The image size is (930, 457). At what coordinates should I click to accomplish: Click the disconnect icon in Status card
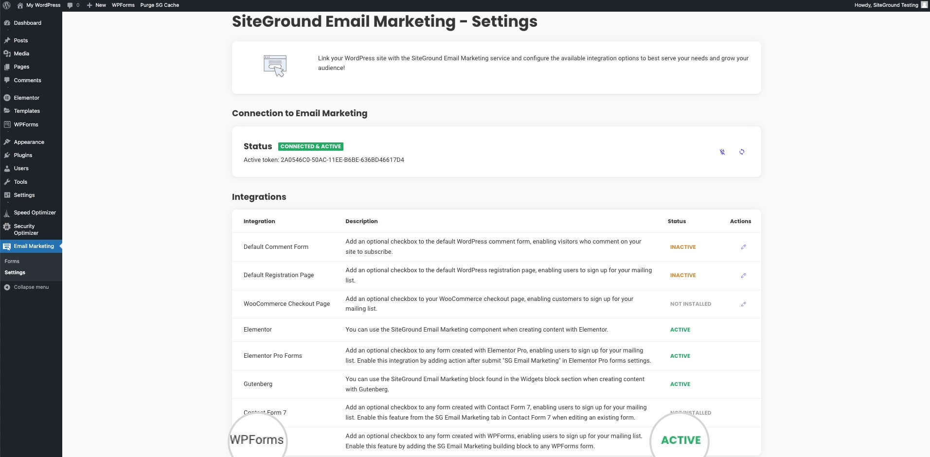722,152
